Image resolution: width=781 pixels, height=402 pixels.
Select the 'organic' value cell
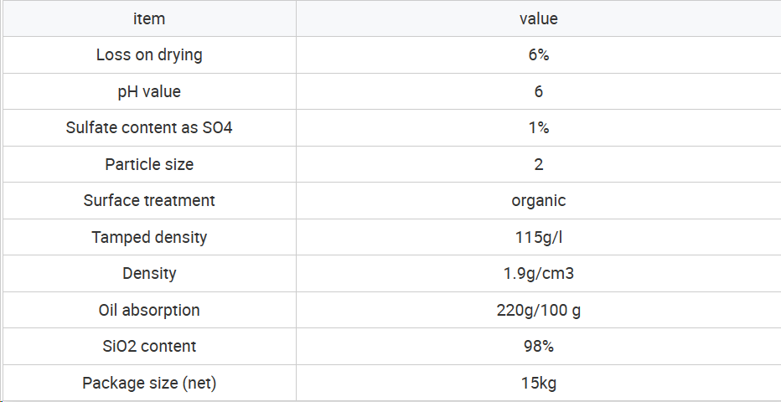click(x=539, y=200)
